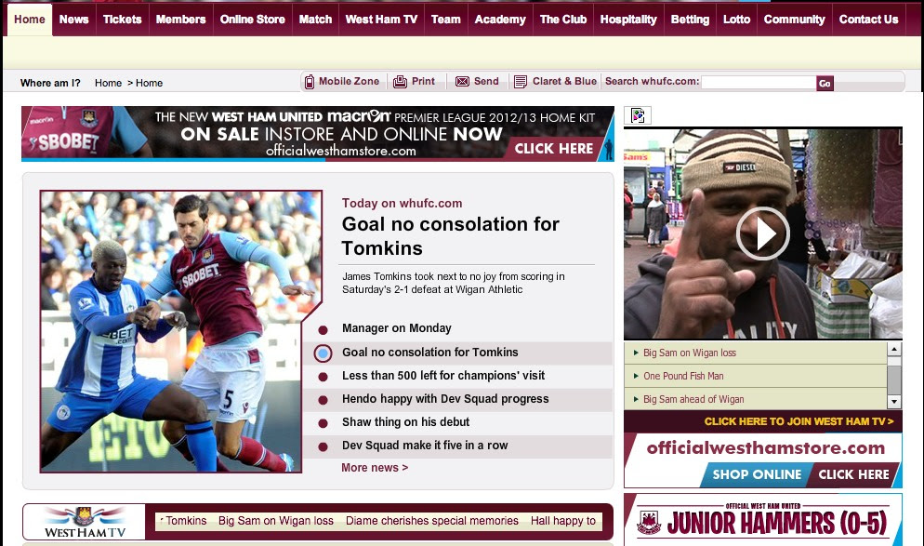The image size is (924, 546).
Task: Expand the One Pound Fish Man arrow
Action: (x=636, y=376)
